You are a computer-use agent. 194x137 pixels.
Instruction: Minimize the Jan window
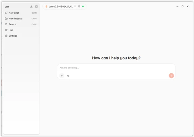(178, 7)
